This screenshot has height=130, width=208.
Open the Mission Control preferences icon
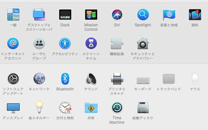[91, 15]
